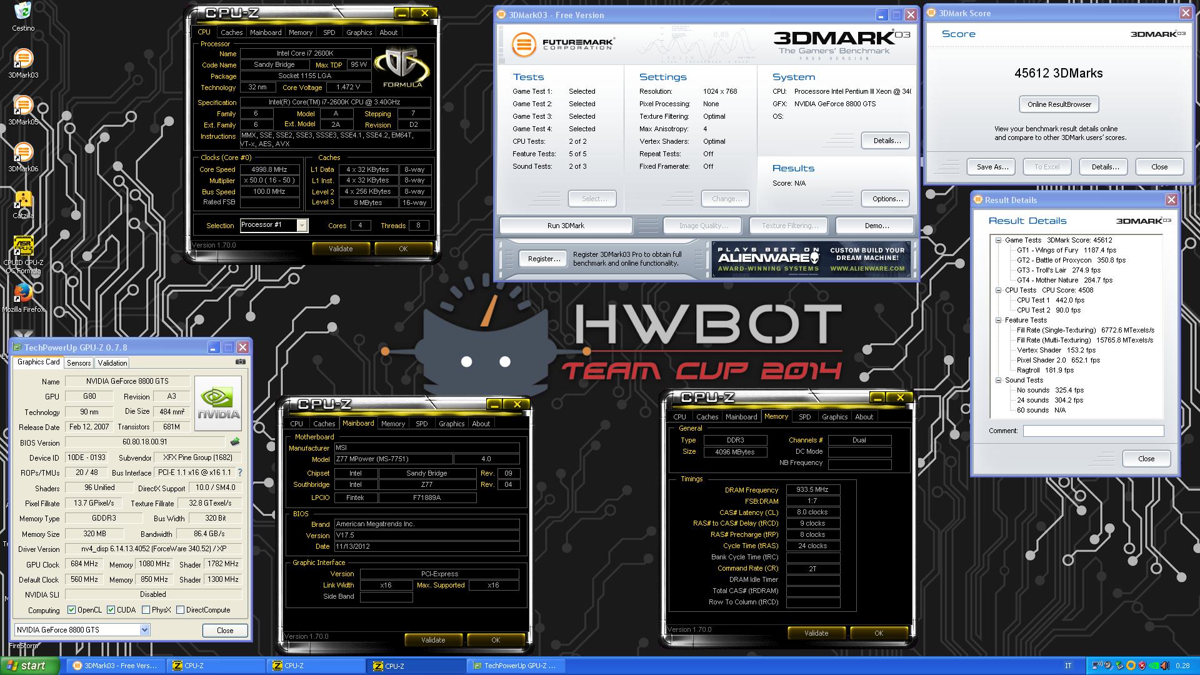Viewport: 1200px width, 675px height.
Task: Toggle the OpenCL checkbox in GPU-Z
Action: [71, 610]
